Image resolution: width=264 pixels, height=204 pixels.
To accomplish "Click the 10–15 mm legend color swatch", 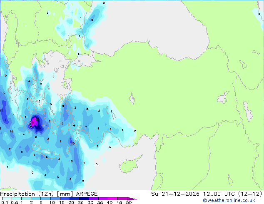I will click(55, 199).
